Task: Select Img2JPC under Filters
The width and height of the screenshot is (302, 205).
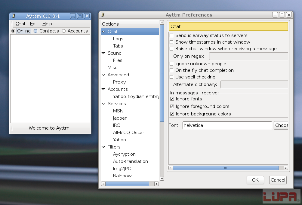Action: pos(122,169)
